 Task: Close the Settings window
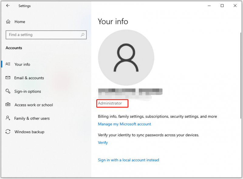[x=235, y=6]
